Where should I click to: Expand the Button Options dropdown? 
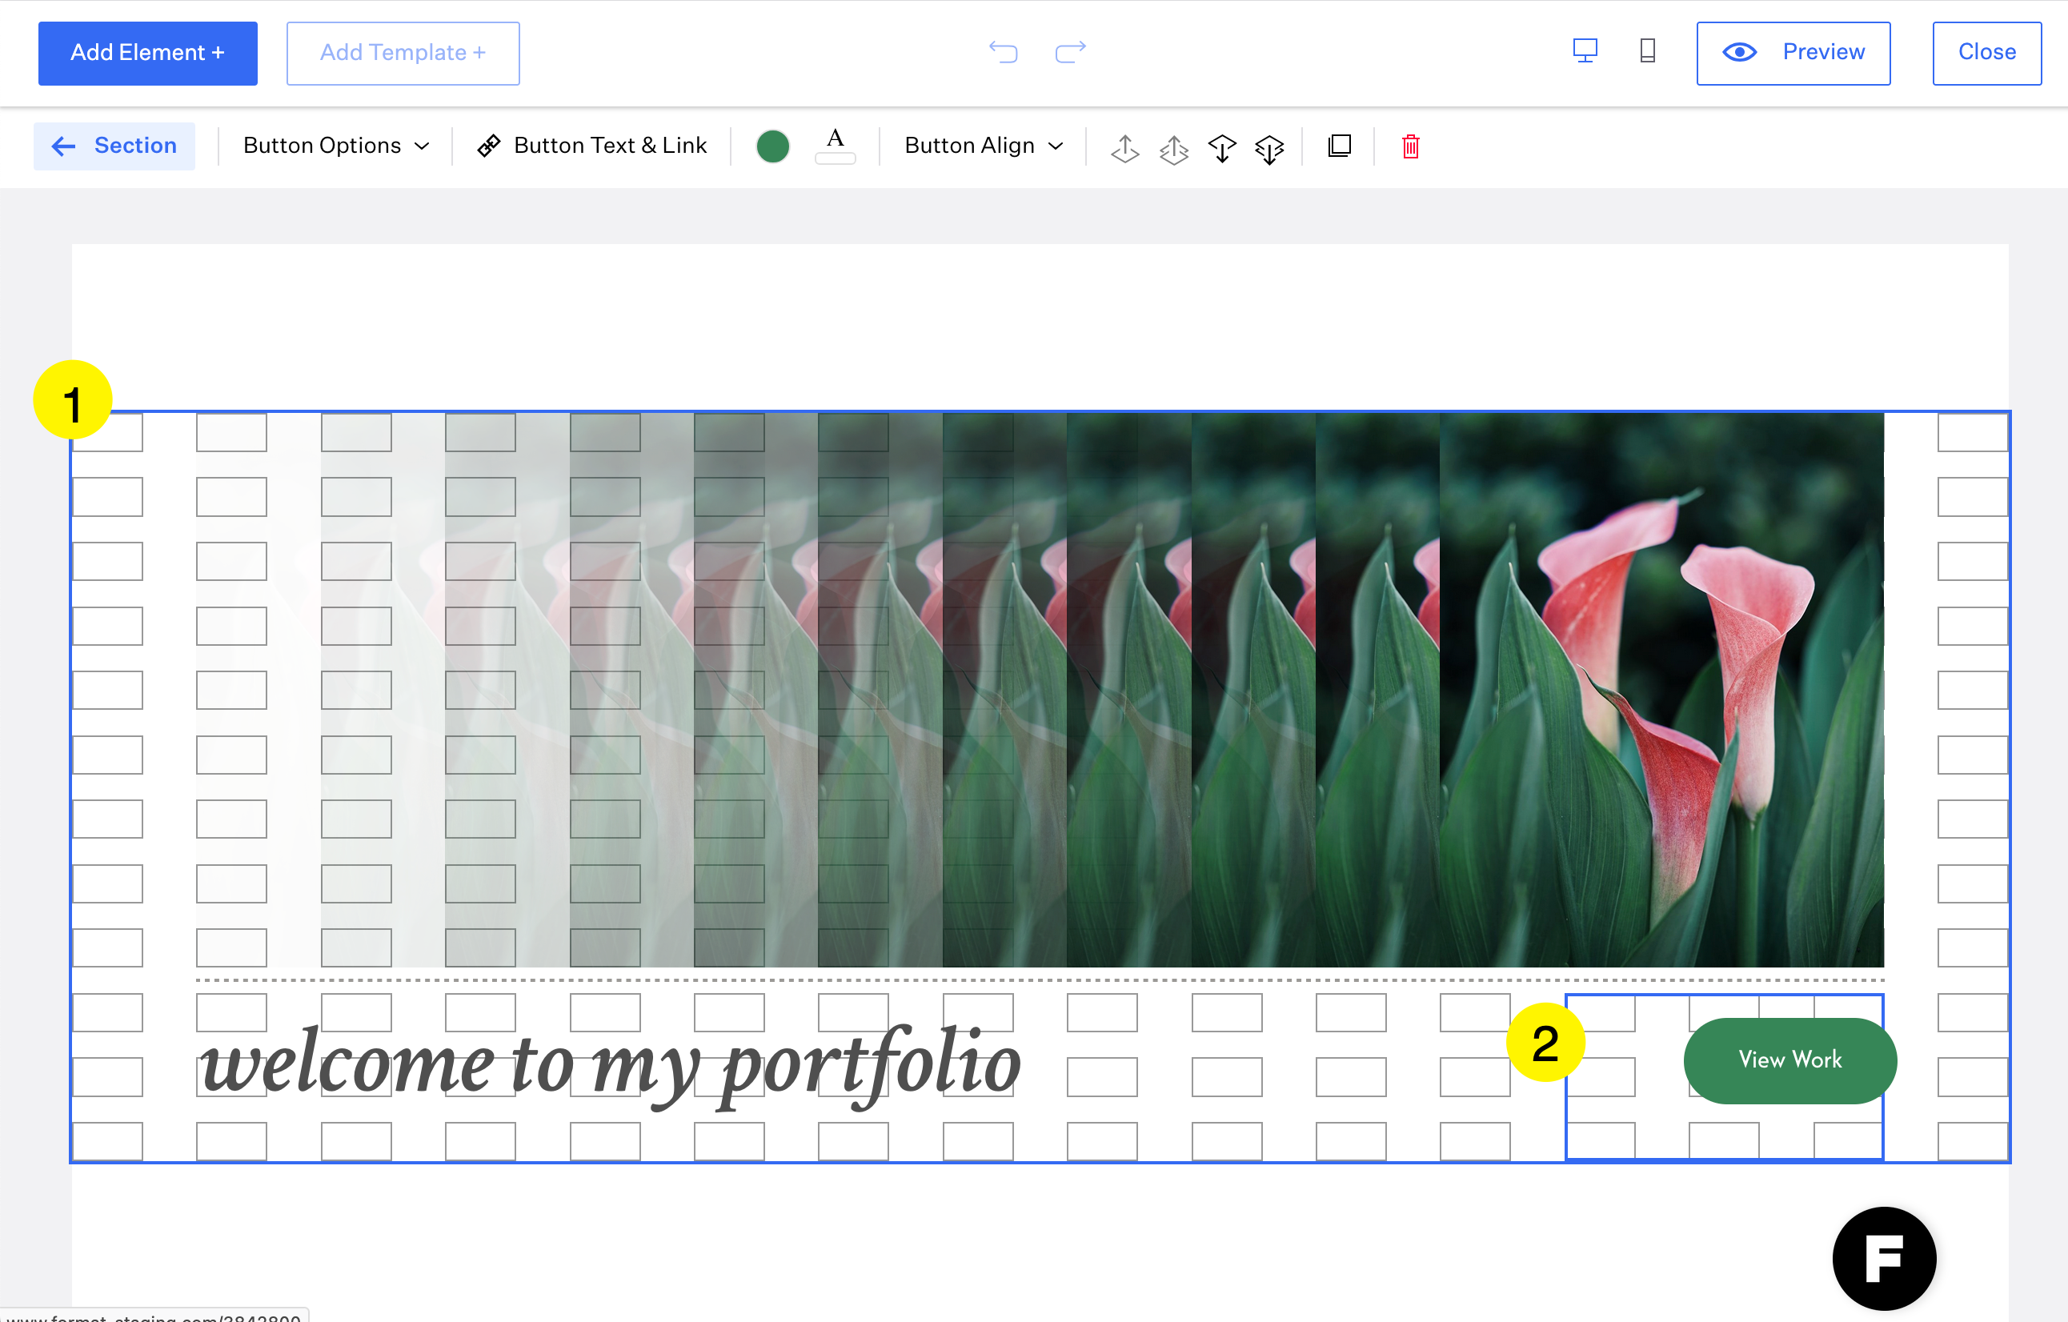tap(336, 146)
